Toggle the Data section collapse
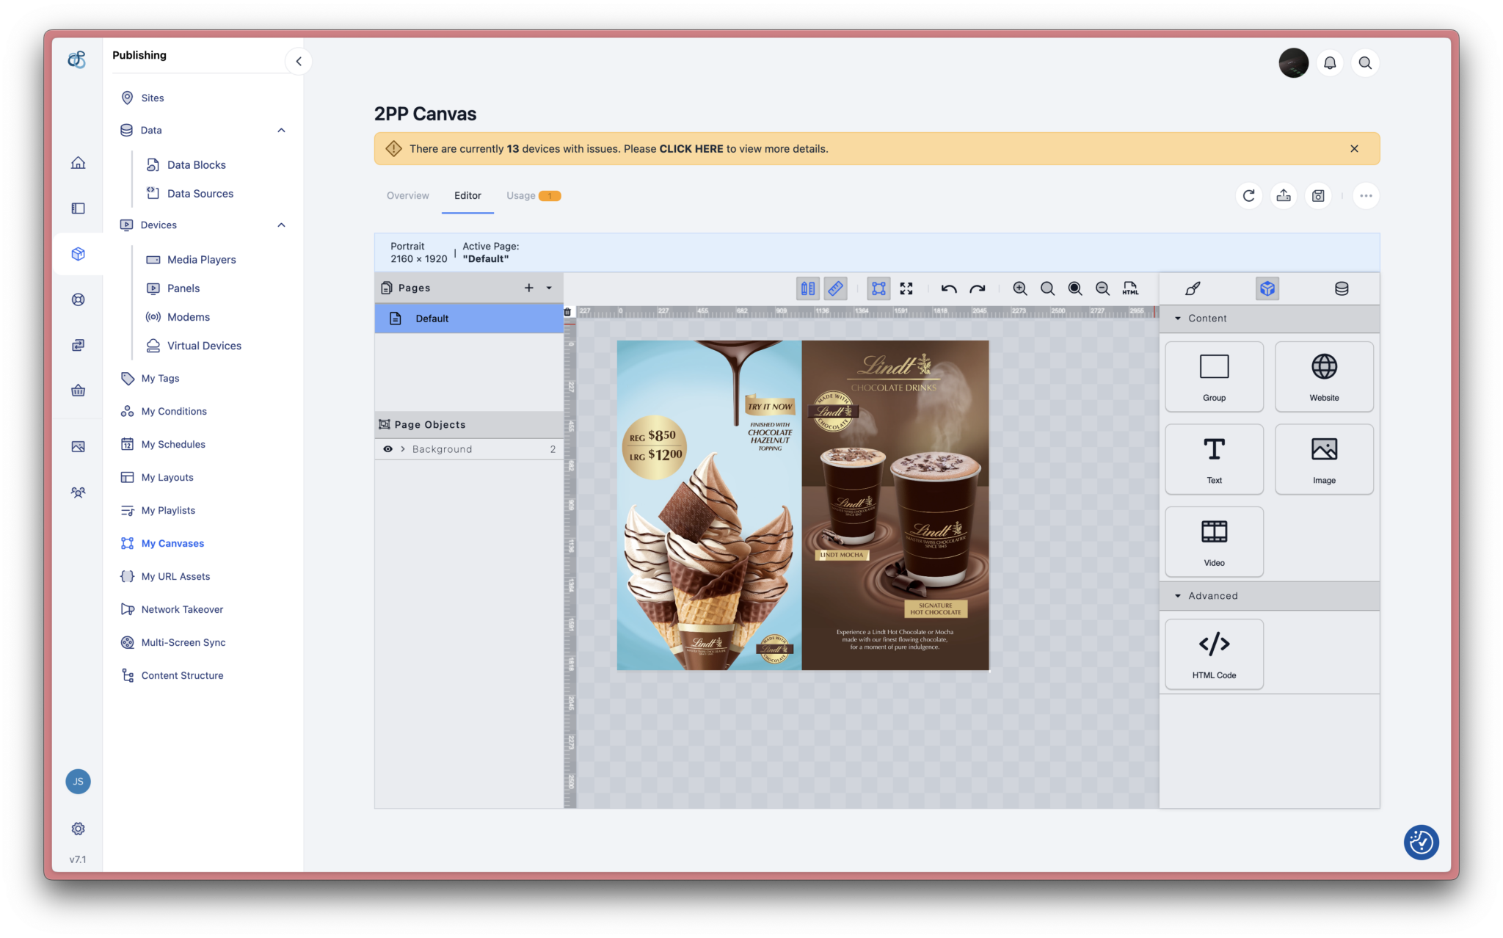 click(281, 128)
